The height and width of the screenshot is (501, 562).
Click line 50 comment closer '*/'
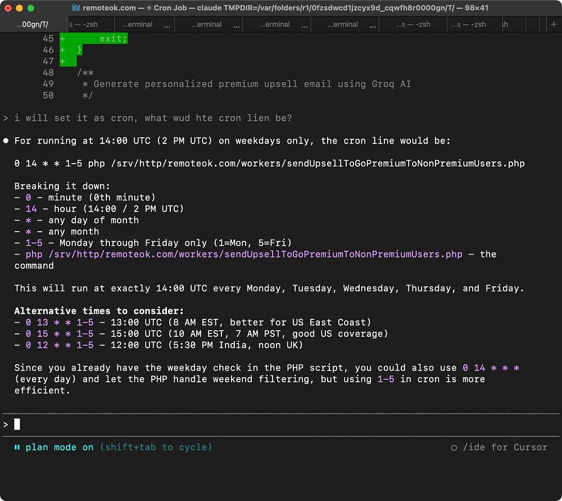(x=88, y=96)
